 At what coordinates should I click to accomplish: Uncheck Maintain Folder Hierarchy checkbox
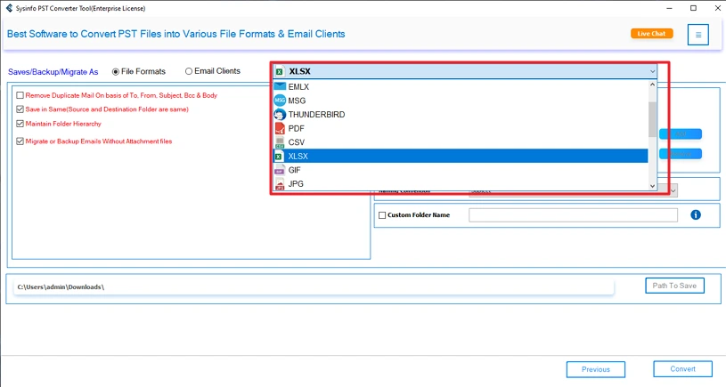tap(20, 124)
